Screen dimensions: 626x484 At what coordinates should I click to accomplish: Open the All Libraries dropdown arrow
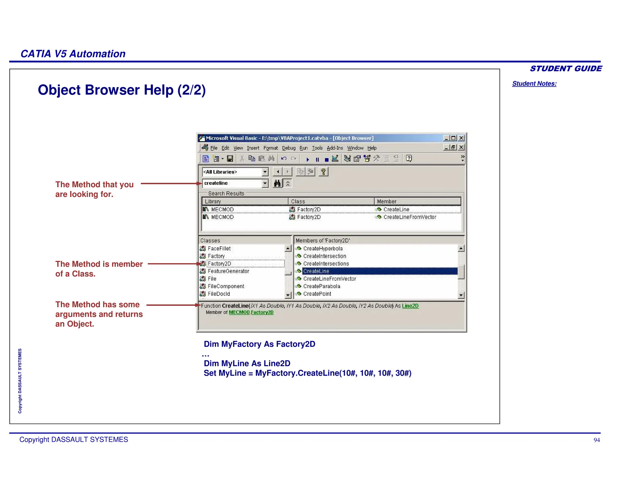[265, 172]
